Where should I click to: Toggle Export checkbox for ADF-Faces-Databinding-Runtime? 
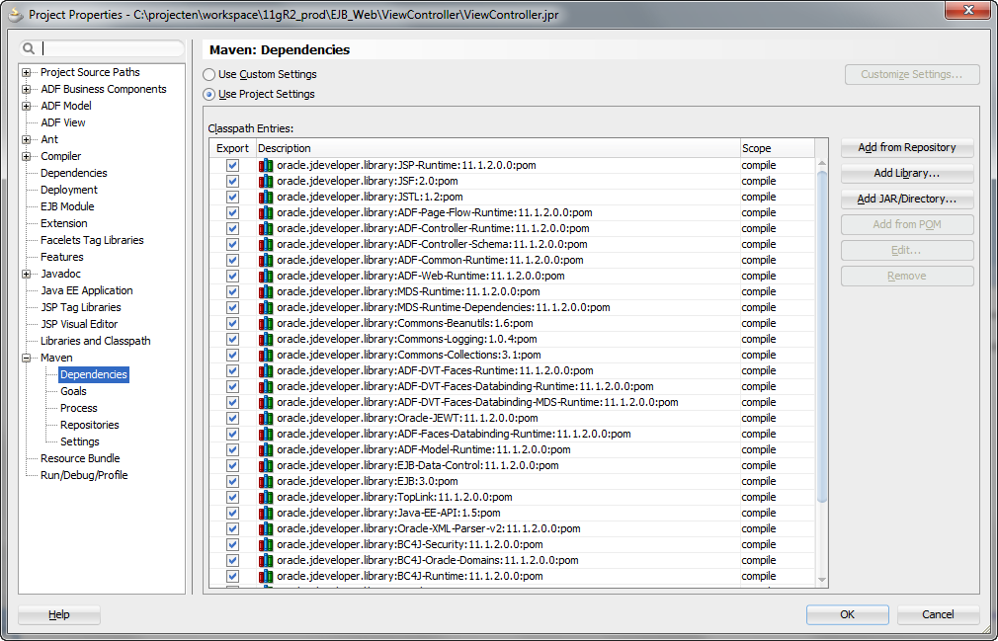tap(233, 434)
